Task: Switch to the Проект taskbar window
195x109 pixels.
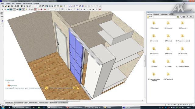Action: point(112,107)
